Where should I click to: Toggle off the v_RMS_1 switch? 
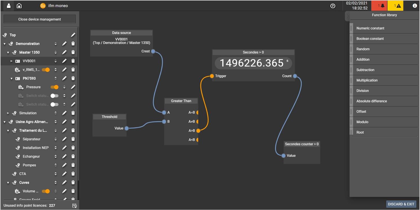(46, 70)
